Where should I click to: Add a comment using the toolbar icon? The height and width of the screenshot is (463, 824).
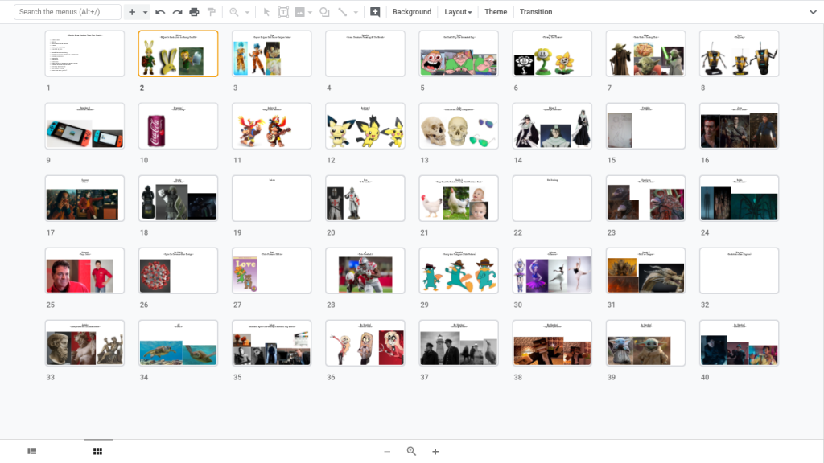pos(375,12)
